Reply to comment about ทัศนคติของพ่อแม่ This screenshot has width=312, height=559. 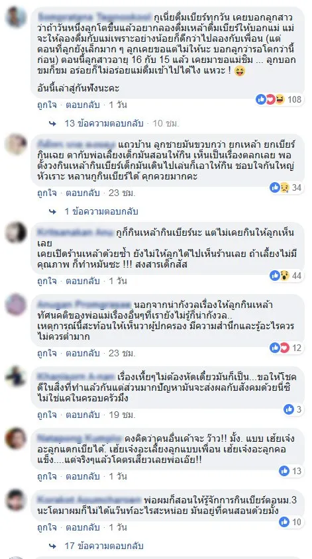click(82, 353)
